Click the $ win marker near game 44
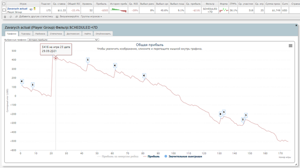This screenshot has height=168, width=300. [88, 60]
